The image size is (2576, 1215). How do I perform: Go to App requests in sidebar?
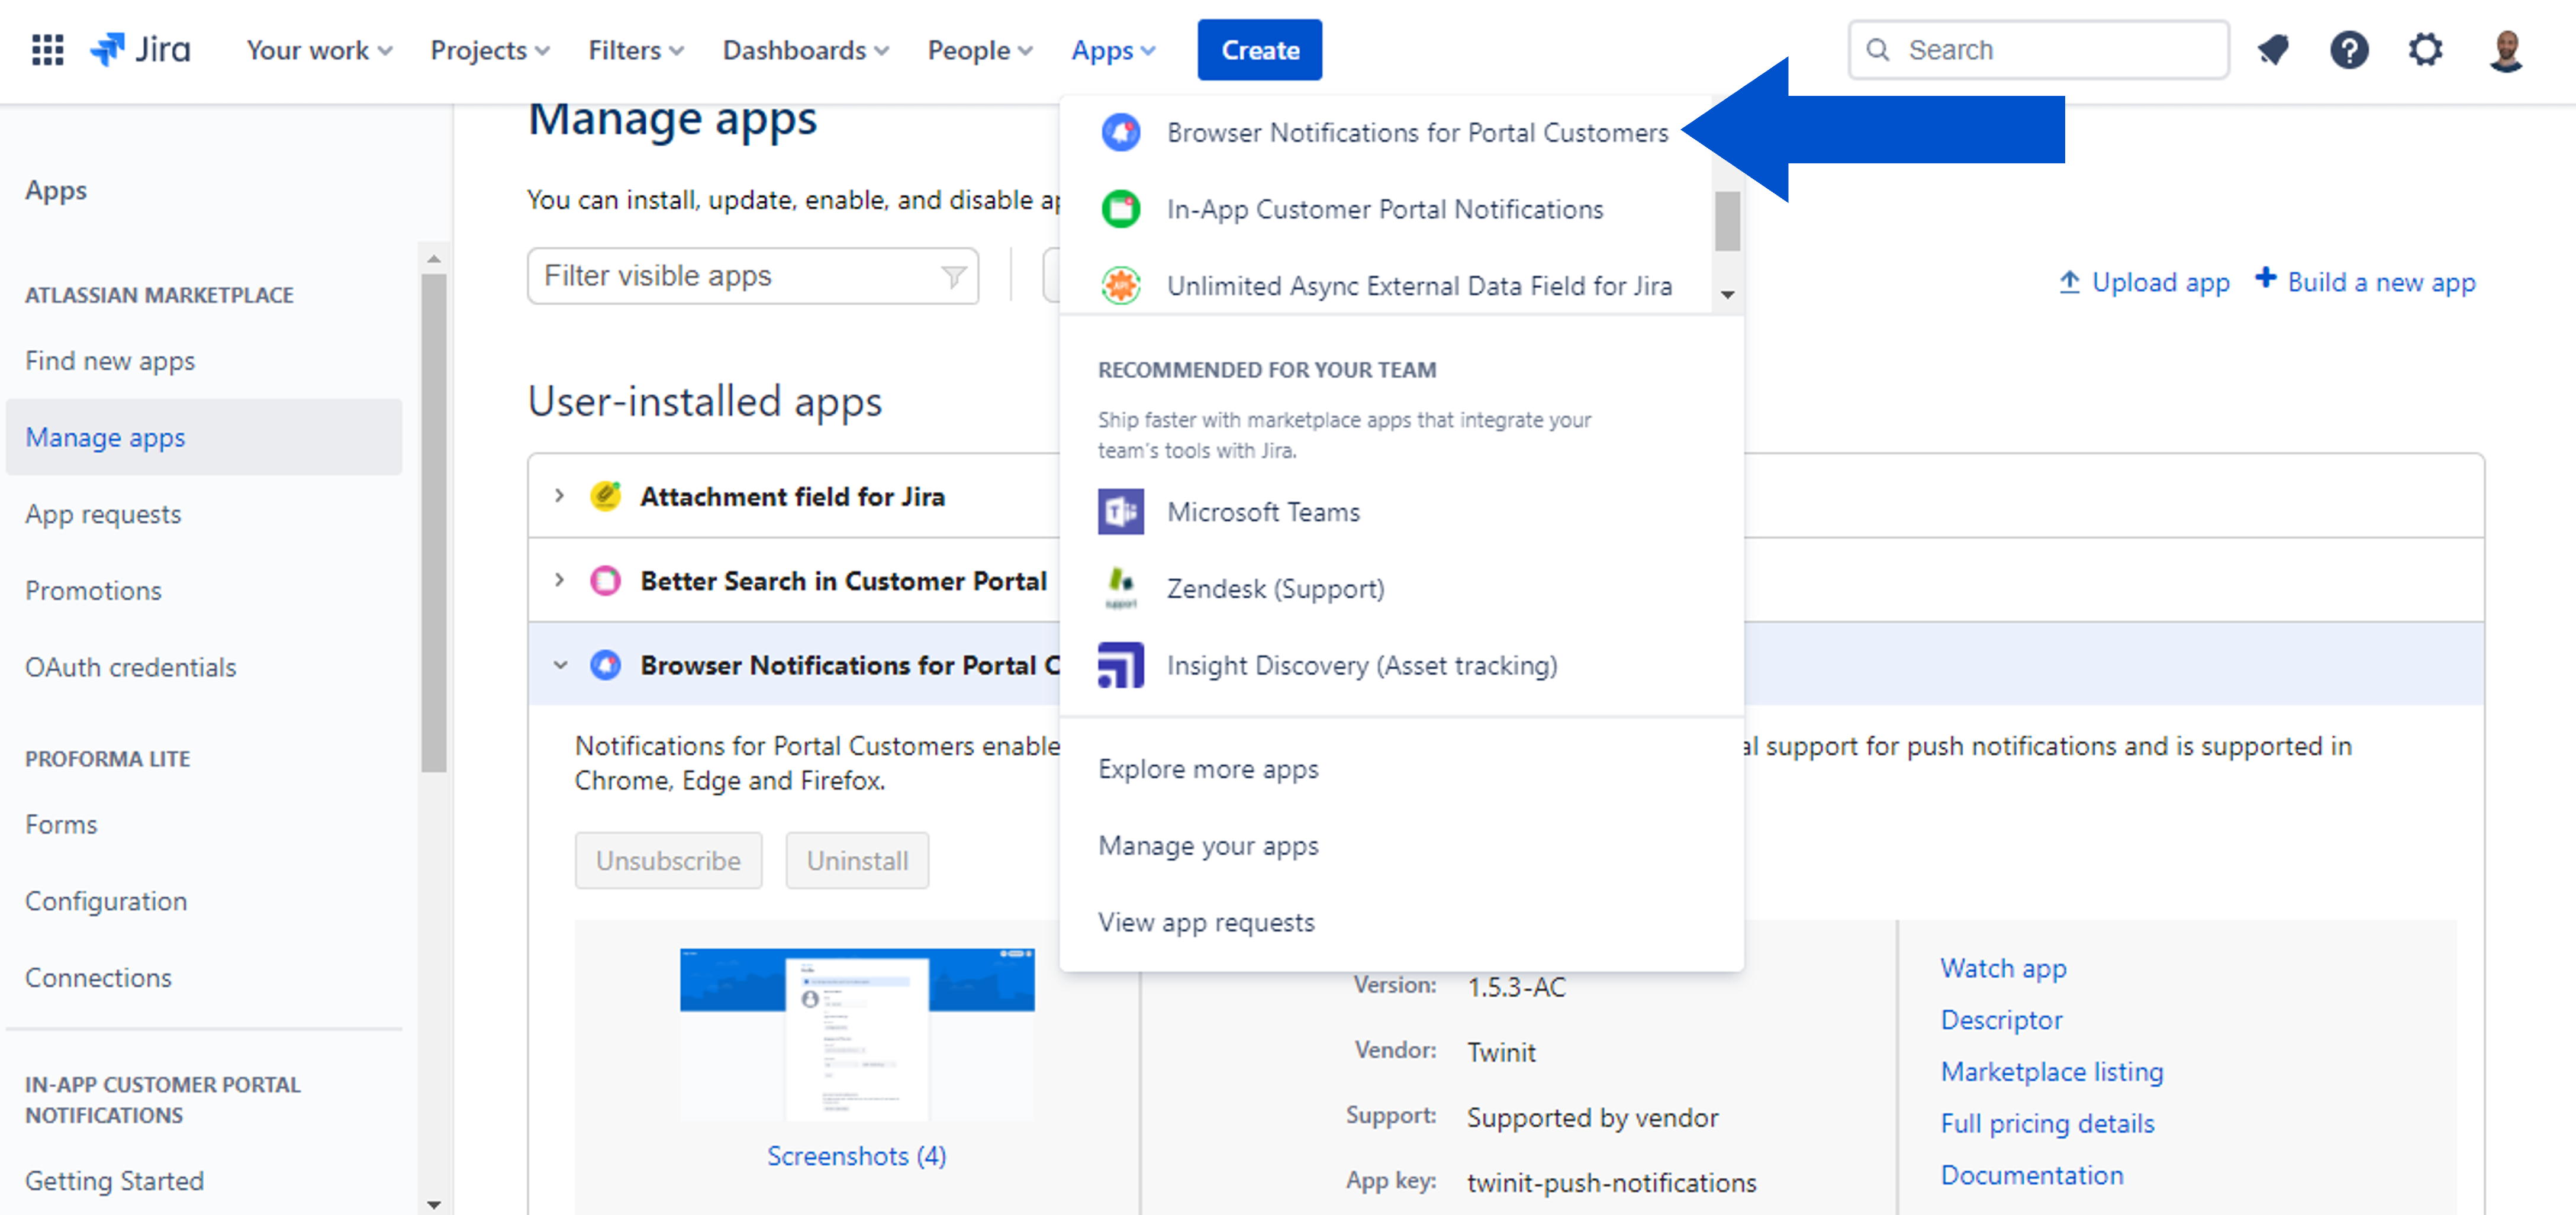pos(204,514)
